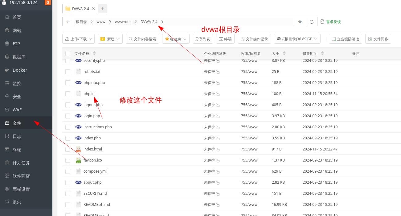Screen dimensions: 401x216
Task: Click the PHP icon beside login.php
Action: click(78, 116)
